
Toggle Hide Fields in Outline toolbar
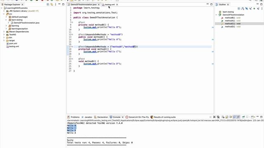pyautogui.click(x=247, y=9)
